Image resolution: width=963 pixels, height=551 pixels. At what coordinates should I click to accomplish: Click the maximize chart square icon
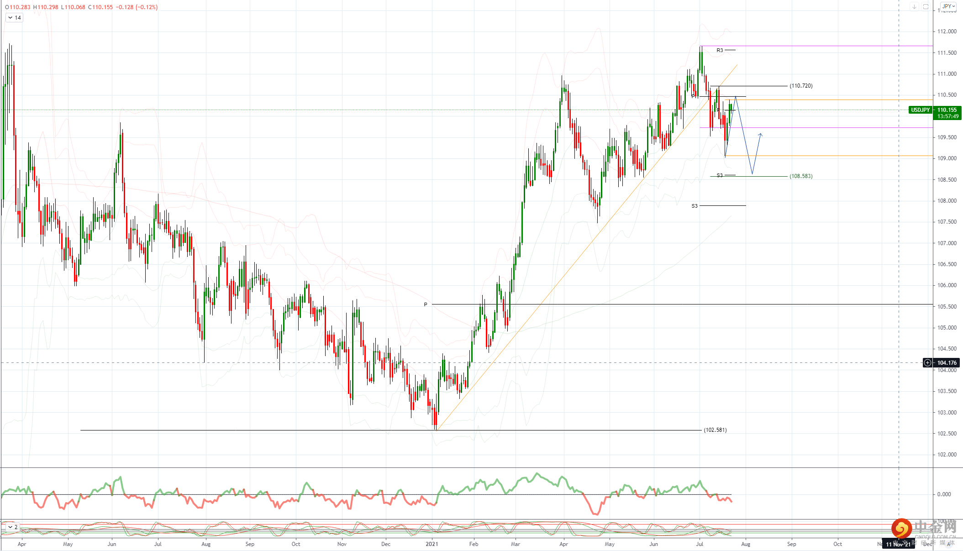click(x=926, y=6)
